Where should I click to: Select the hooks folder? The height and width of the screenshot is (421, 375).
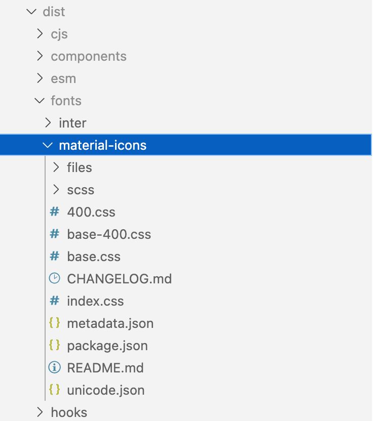pyautogui.click(x=69, y=412)
